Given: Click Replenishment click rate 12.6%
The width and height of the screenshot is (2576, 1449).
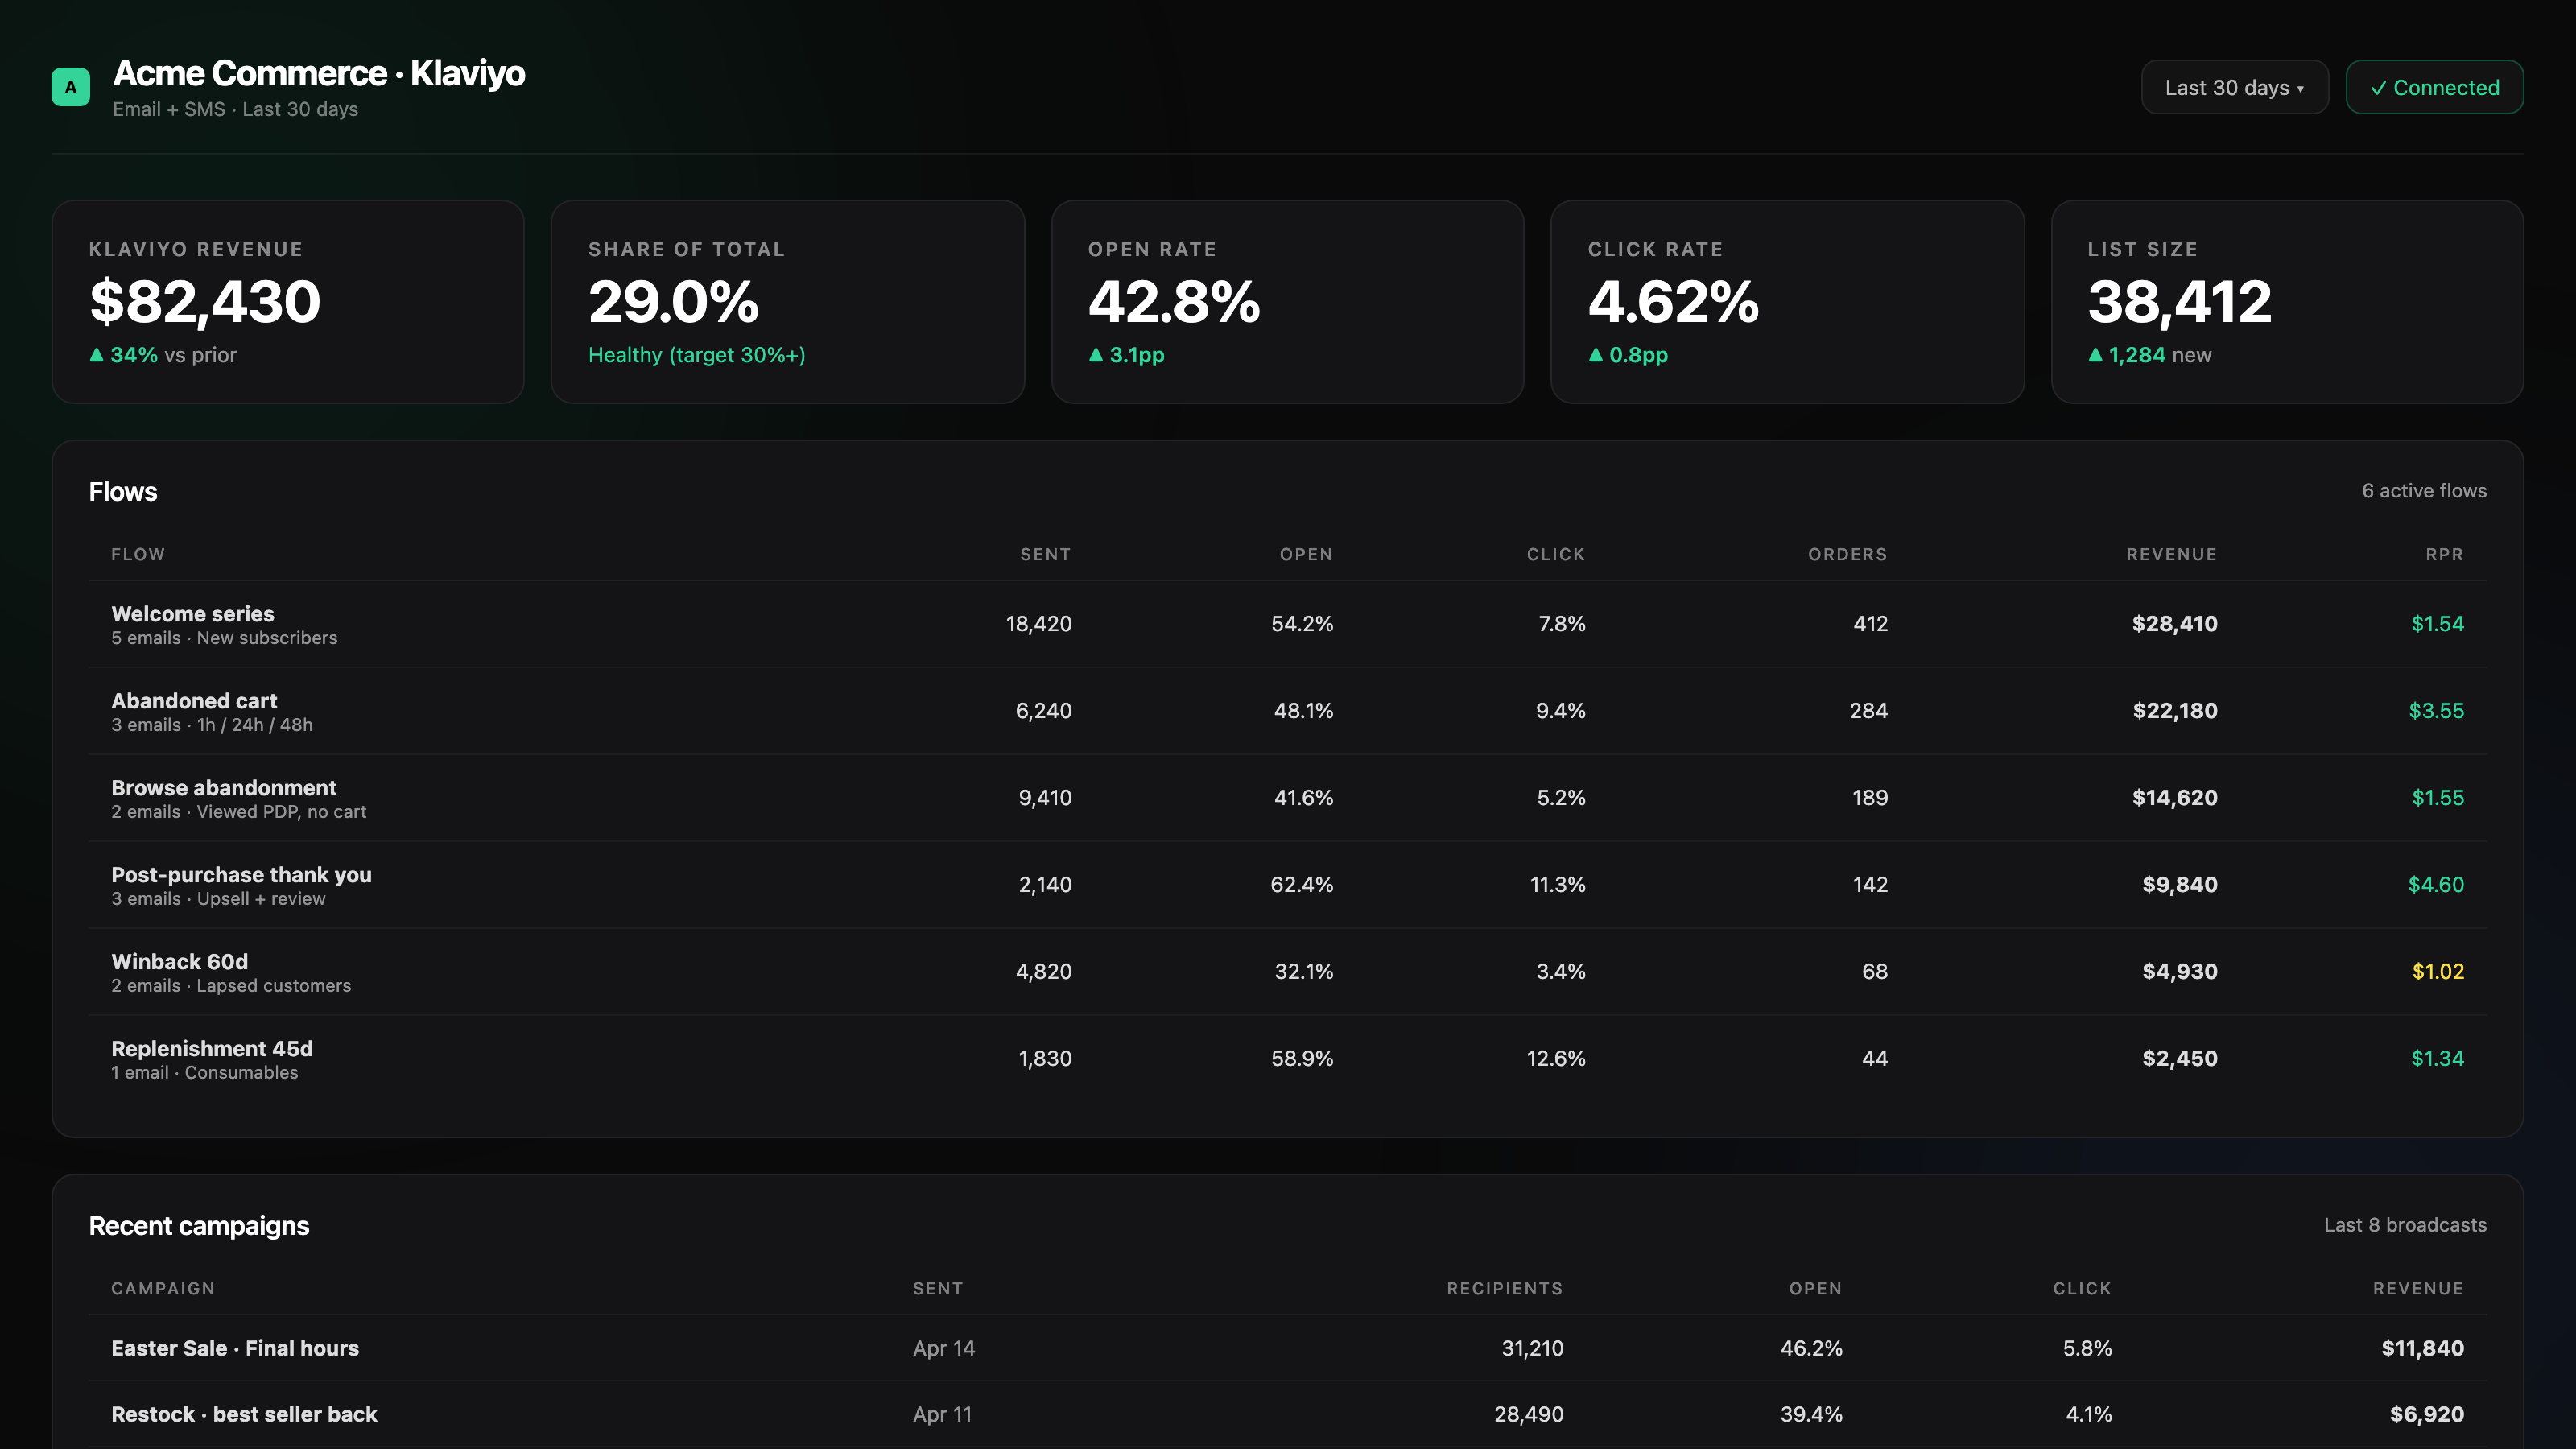Looking at the screenshot, I should tap(1556, 1059).
